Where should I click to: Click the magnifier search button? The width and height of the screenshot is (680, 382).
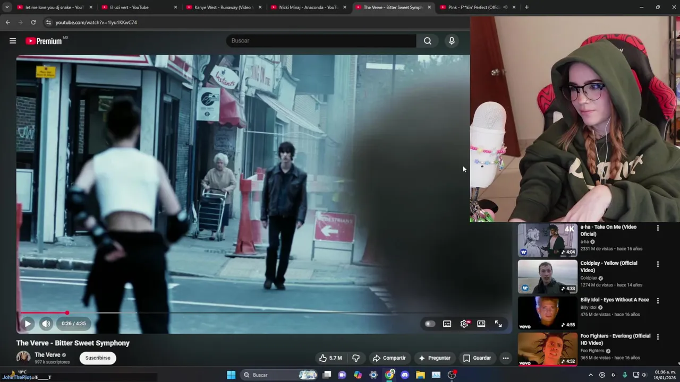(x=428, y=41)
